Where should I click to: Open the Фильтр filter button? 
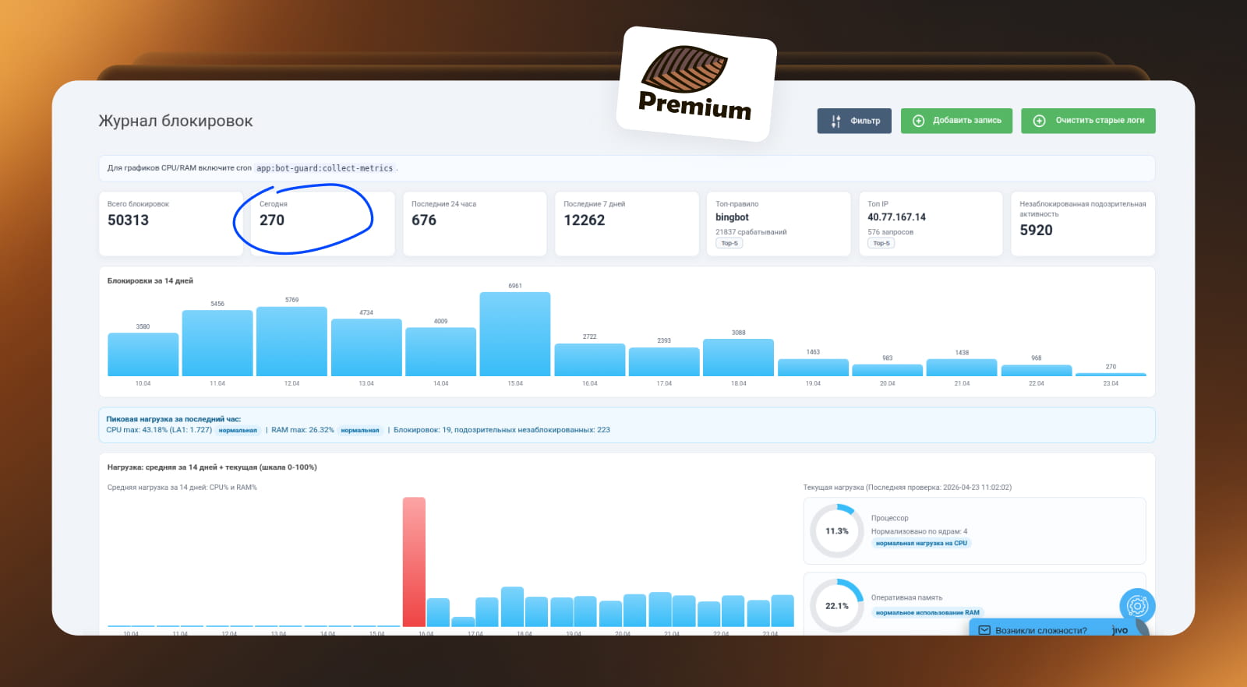854,121
